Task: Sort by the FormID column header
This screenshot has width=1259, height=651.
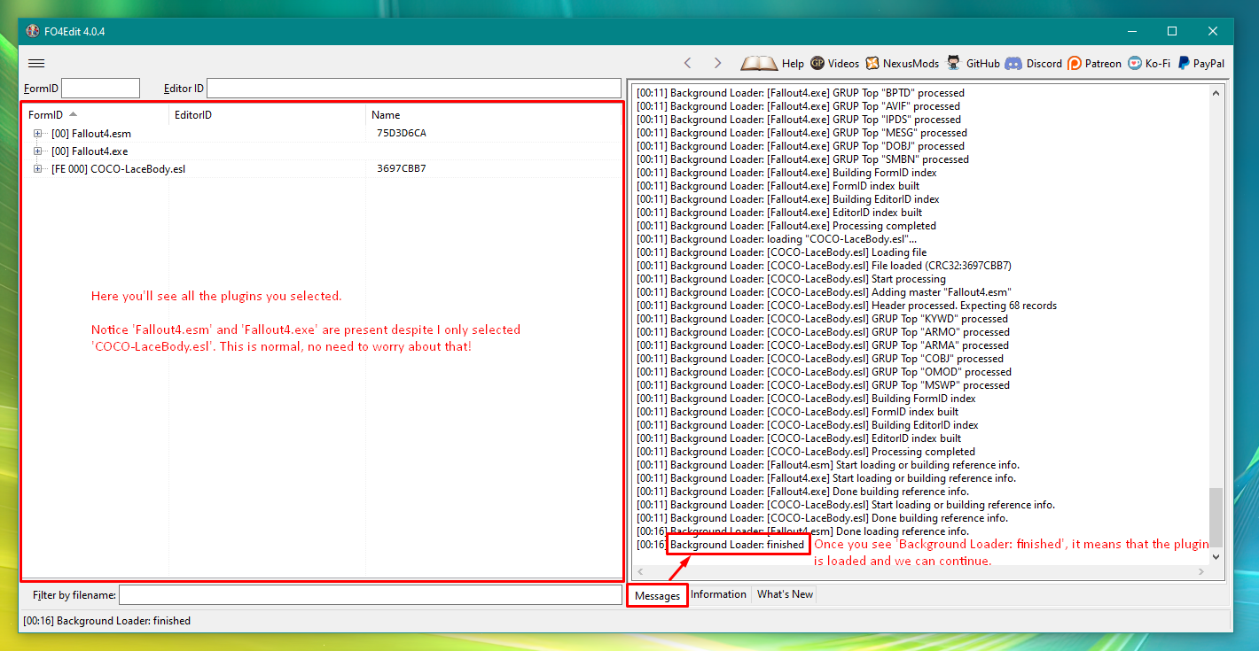Action: (x=96, y=114)
